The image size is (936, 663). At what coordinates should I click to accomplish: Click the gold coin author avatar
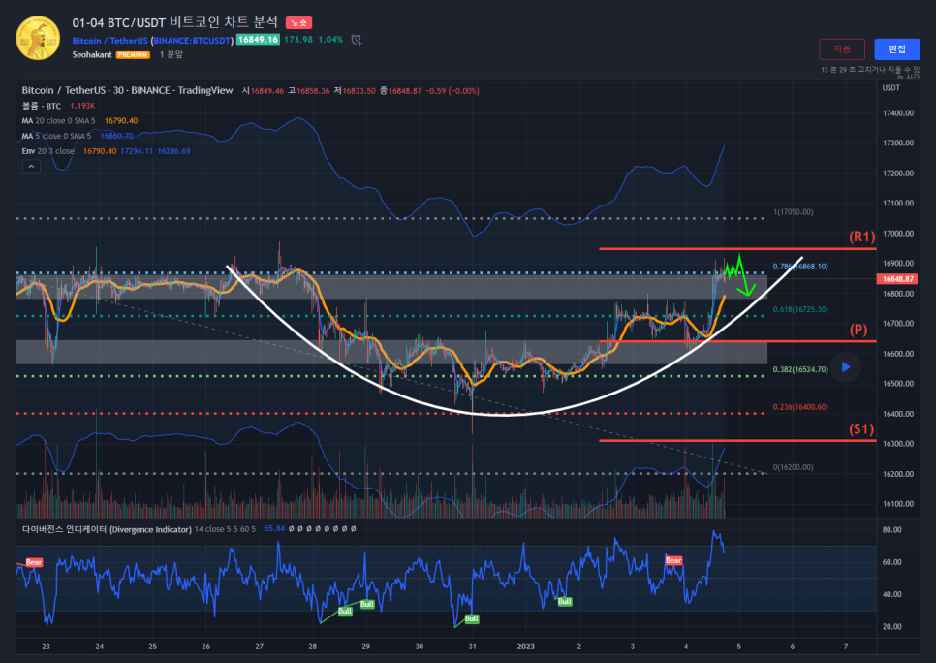tap(38, 38)
